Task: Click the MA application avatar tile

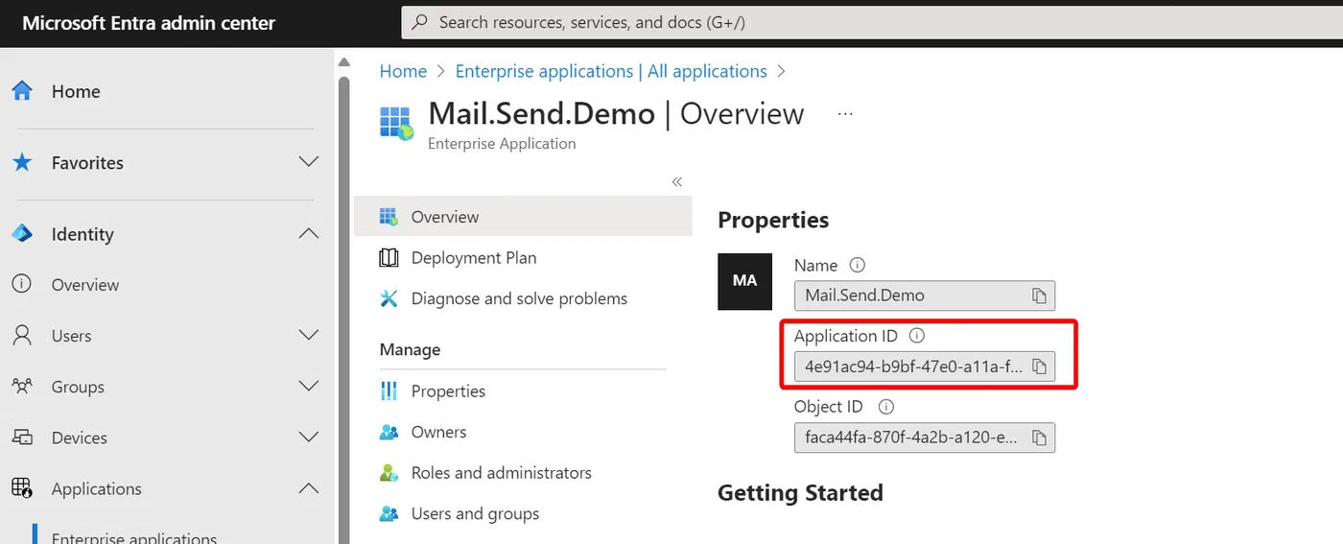Action: click(x=744, y=280)
